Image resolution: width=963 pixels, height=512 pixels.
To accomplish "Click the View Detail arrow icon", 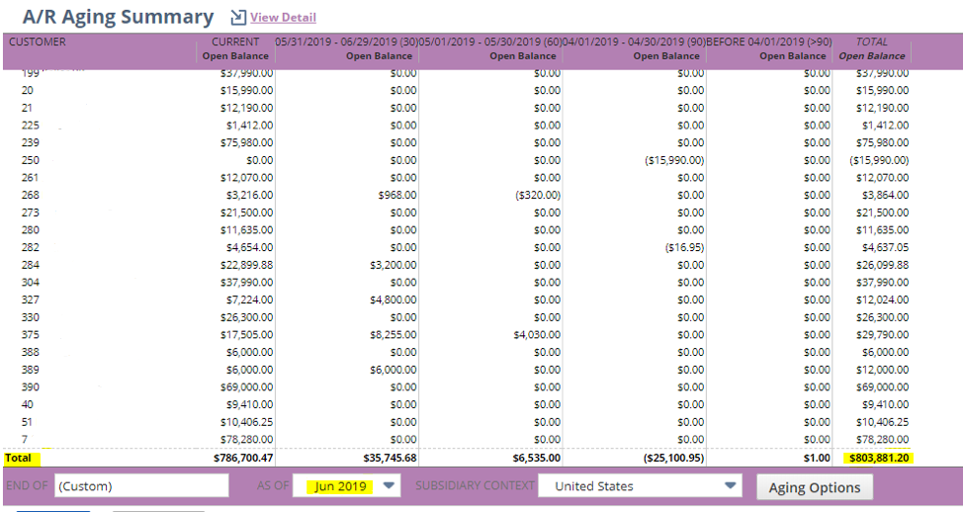I will pos(237,17).
